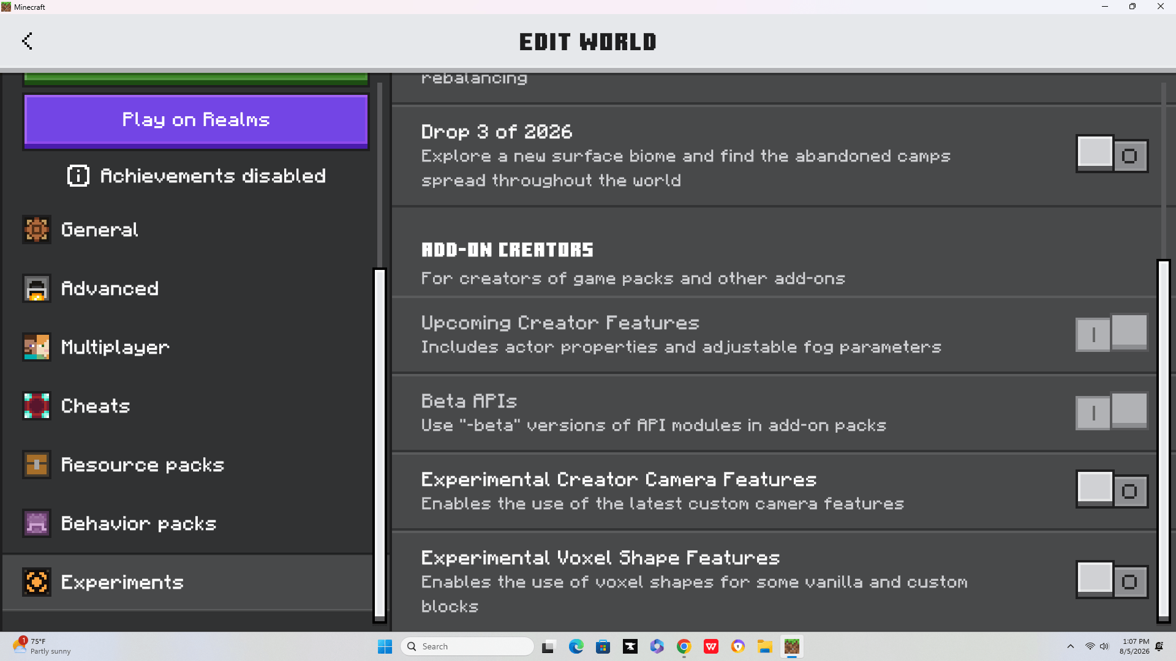Screen dimensions: 1176x661
Task: Launch Microsoft Edge from taskbar
Action: coord(576,646)
